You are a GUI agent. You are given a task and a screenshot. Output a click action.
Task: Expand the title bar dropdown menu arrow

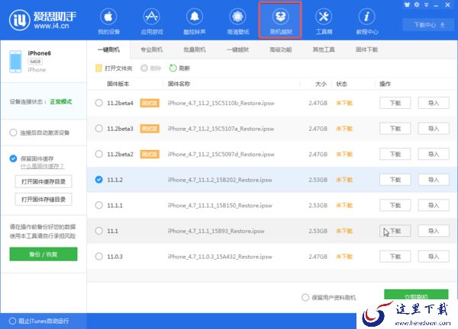coord(427,5)
